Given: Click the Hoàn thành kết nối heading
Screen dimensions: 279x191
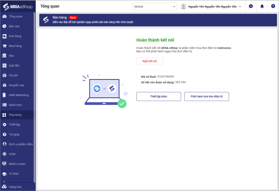Looking at the screenshot, I should click(155, 40).
